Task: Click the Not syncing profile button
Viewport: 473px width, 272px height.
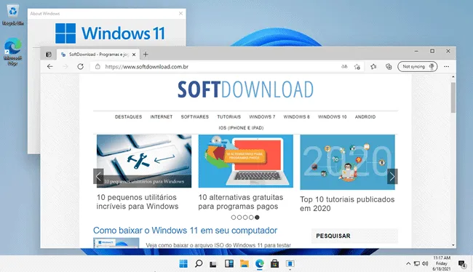Action: pyautogui.click(x=418, y=67)
